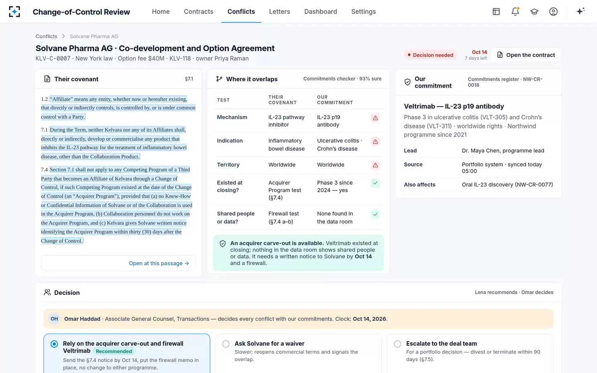Click the 'Commitments checker · 93% sure' label

coord(342,79)
